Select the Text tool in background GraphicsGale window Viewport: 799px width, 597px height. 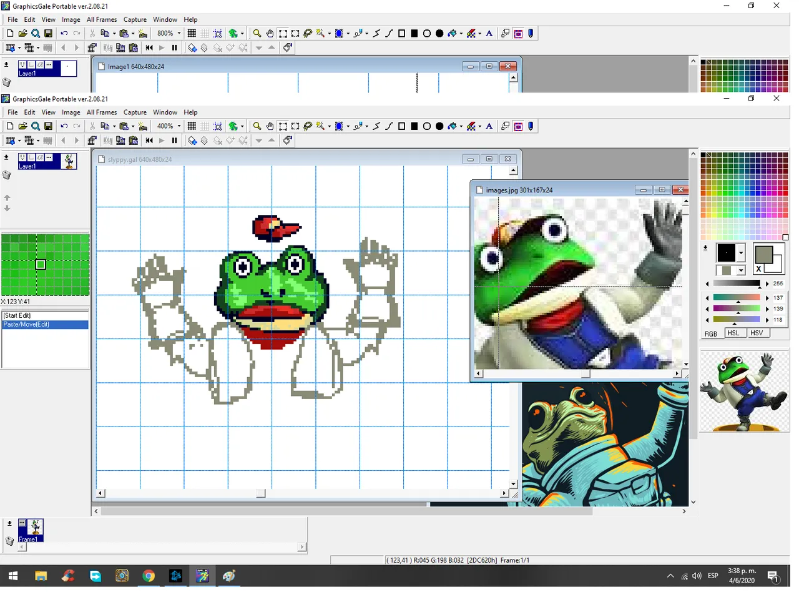tap(489, 33)
